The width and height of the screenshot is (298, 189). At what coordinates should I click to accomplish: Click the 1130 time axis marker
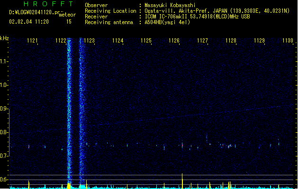[288, 41]
